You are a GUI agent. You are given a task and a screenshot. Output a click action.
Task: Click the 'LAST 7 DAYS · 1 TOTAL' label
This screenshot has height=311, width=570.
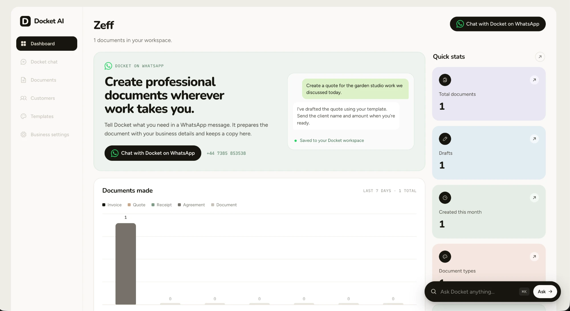390,191
